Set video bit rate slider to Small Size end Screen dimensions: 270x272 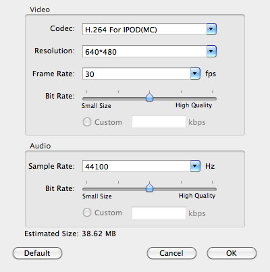(x=86, y=99)
